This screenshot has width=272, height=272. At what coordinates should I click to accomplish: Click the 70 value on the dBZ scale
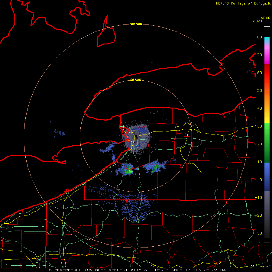[x=260, y=55]
